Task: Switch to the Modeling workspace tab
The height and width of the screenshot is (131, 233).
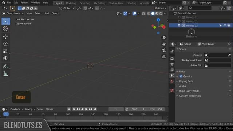Action: pos(71,3)
